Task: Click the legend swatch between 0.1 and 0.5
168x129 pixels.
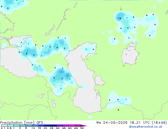Action: click(5, 126)
